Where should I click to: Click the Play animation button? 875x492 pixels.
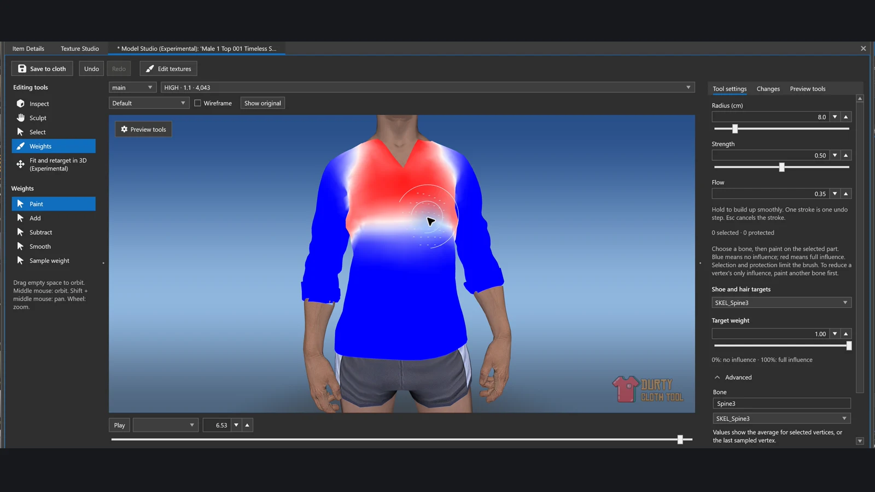click(x=119, y=425)
